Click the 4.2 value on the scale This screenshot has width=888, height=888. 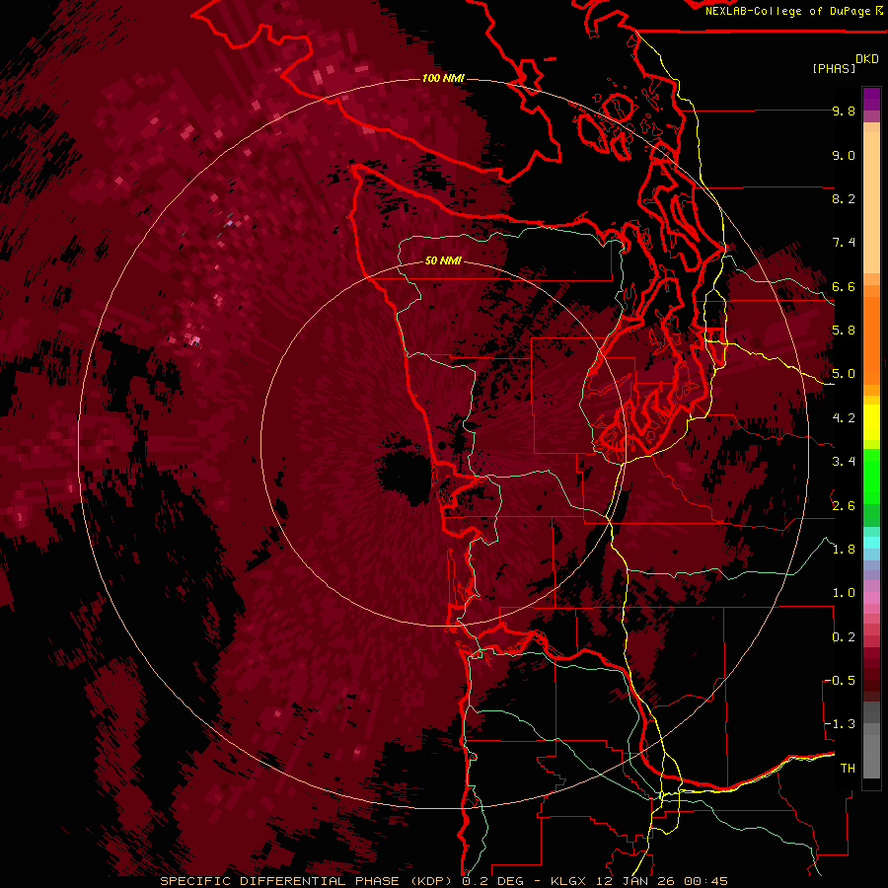[844, 418]
